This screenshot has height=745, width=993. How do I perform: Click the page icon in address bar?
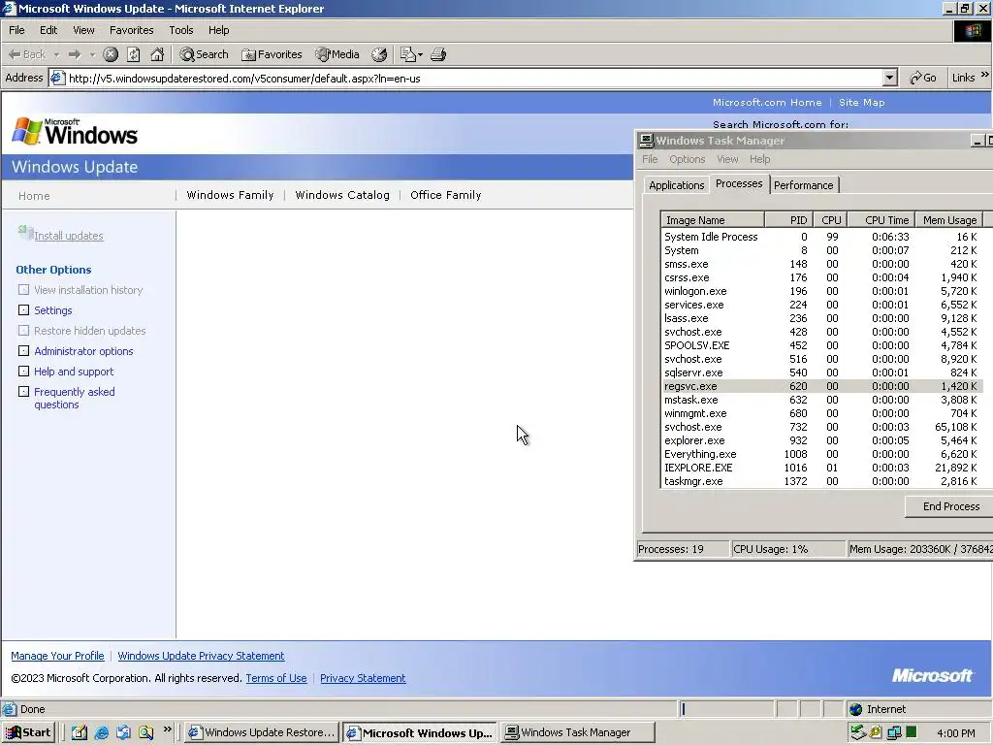click(x=57, y=79)
